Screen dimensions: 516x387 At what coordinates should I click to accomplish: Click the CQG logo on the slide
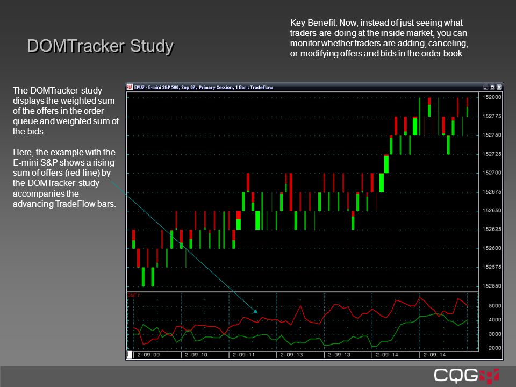click(467, 376)
